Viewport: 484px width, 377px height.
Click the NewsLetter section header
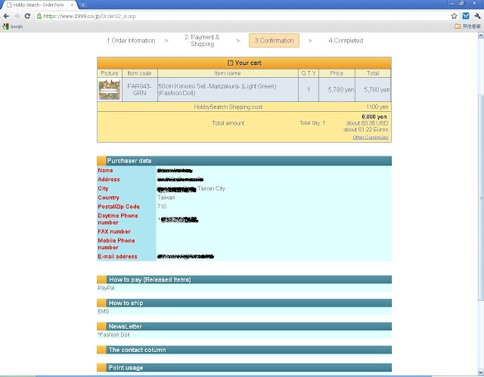[x=244, y=326]
